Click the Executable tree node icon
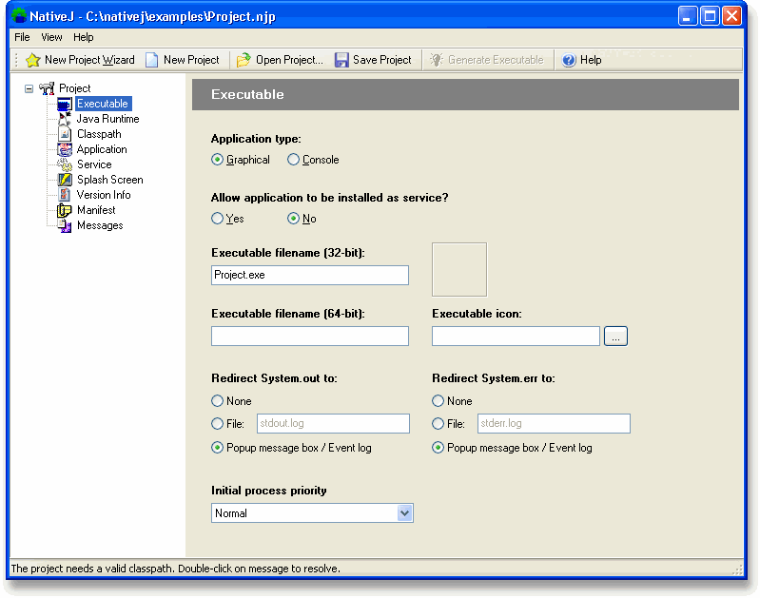 [65, 104]
